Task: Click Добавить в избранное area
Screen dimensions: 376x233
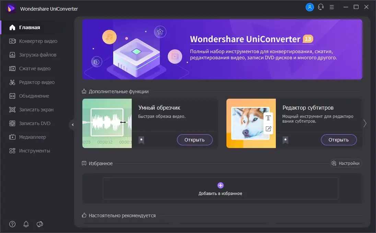Action: 220,188
